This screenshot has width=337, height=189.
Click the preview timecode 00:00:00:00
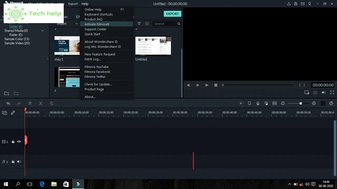tap(323, 85)
